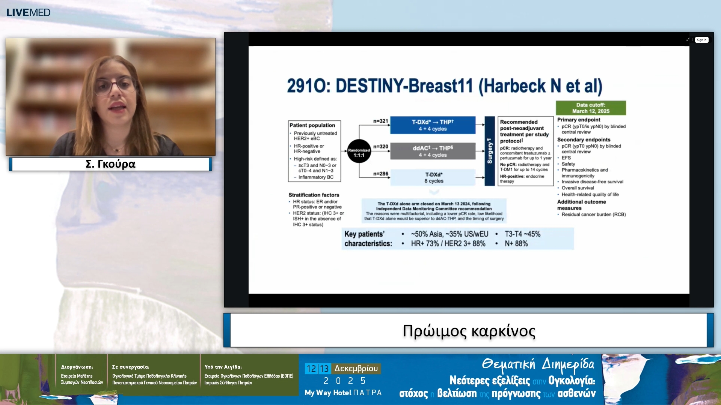
Task: Click the T-DXd alone arm closed note
Action: point(434,211)
